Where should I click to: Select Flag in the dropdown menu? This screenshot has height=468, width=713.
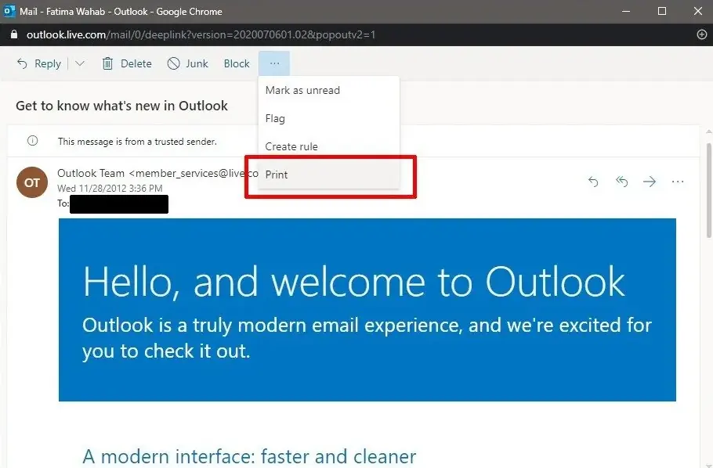tap(329, 118)
